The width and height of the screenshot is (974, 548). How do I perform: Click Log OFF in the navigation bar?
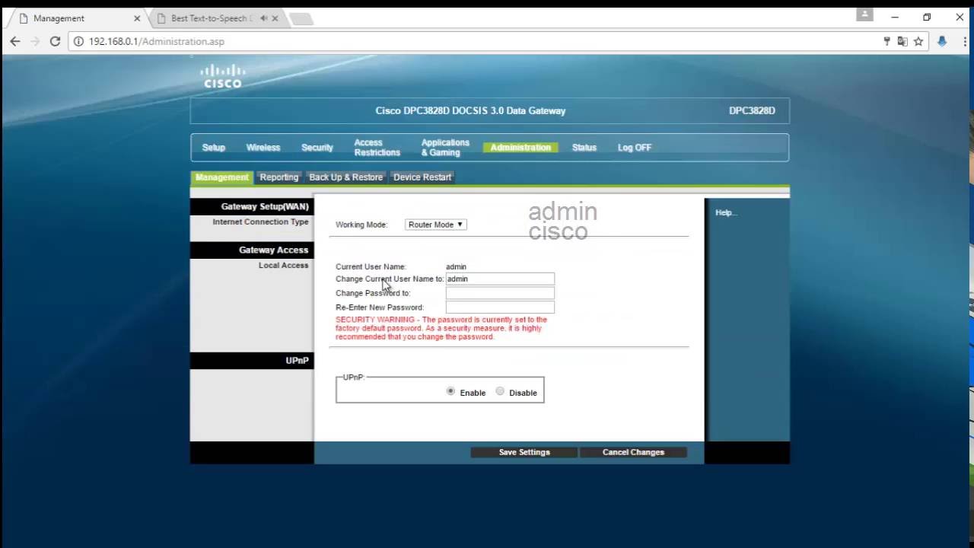[x=635, y=148]
